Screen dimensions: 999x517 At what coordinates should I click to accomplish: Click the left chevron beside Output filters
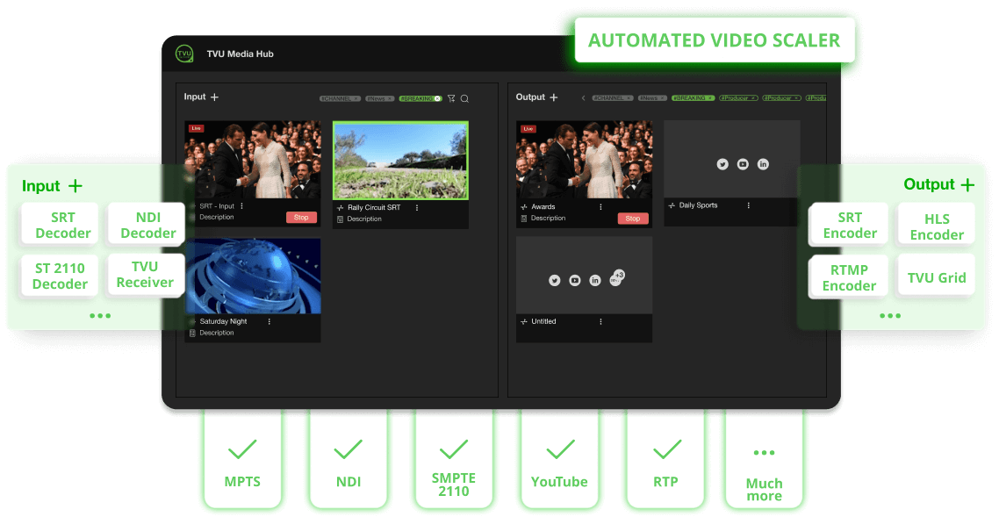583,98
